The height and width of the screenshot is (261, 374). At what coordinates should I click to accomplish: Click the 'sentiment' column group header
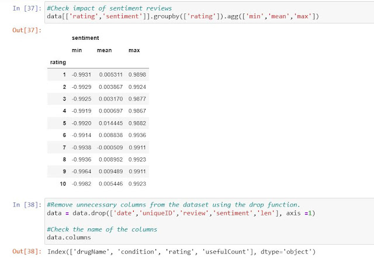pyautogui.click(x=85, y=38)
